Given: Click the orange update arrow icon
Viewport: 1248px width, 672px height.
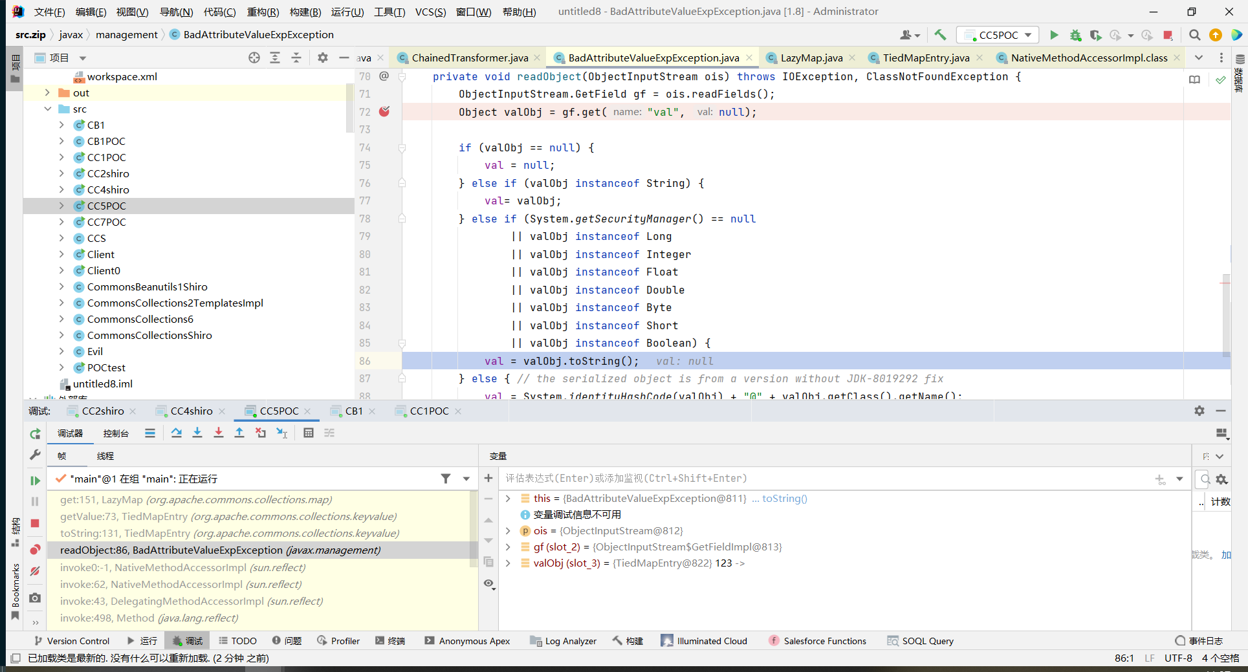Looking at the screenshot, I should click(1216, 35).
